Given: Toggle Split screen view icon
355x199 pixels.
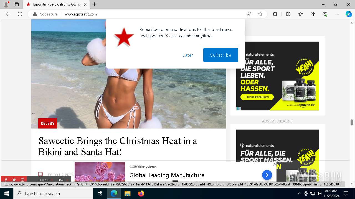Looking at the screenshot, I should (288, 14).
